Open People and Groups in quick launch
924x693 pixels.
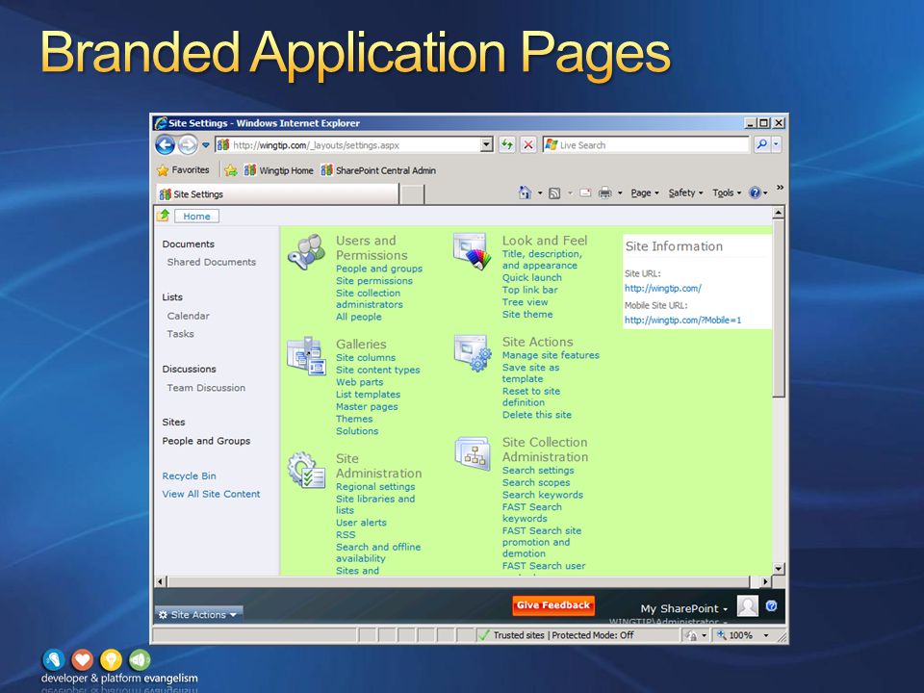pyautogui.click(x=206, y=441)
